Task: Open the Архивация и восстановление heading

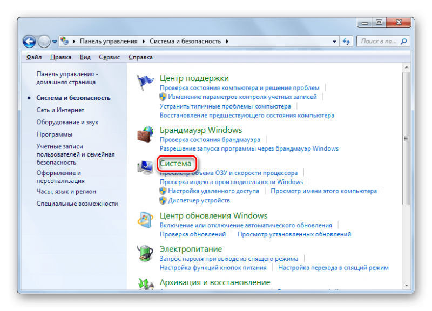Action: 215,282
